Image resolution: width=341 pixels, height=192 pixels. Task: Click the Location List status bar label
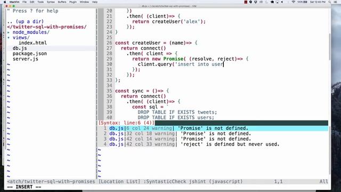click(x=119, y=181)
